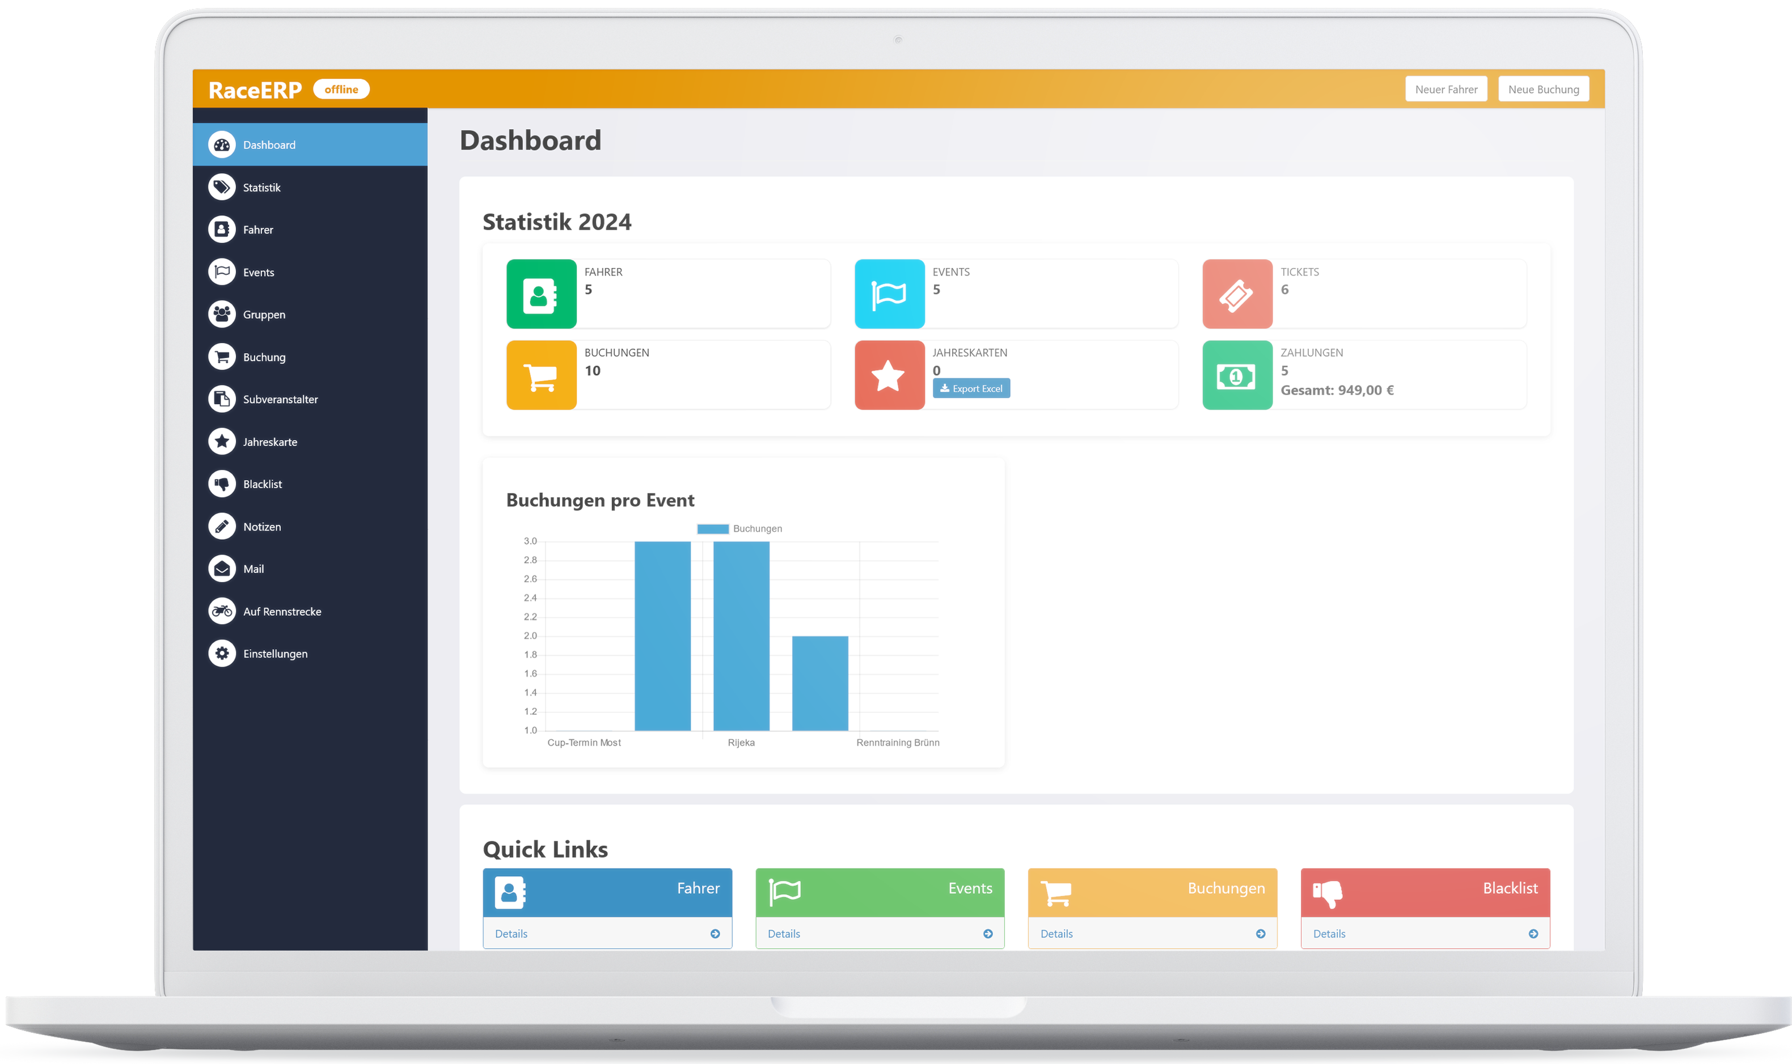
Task: Toggle the Buchungen chart legend swatch
Action: pos(712,529)
